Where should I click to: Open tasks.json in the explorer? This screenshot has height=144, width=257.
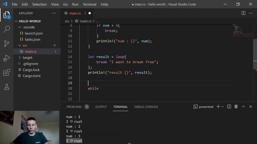33,39
